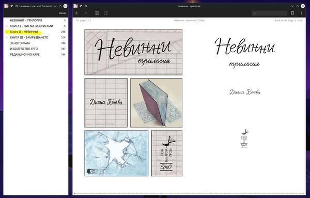
Task: Click 'Невинни - трилогия [100%]' header text
Action: coord(189,20)
